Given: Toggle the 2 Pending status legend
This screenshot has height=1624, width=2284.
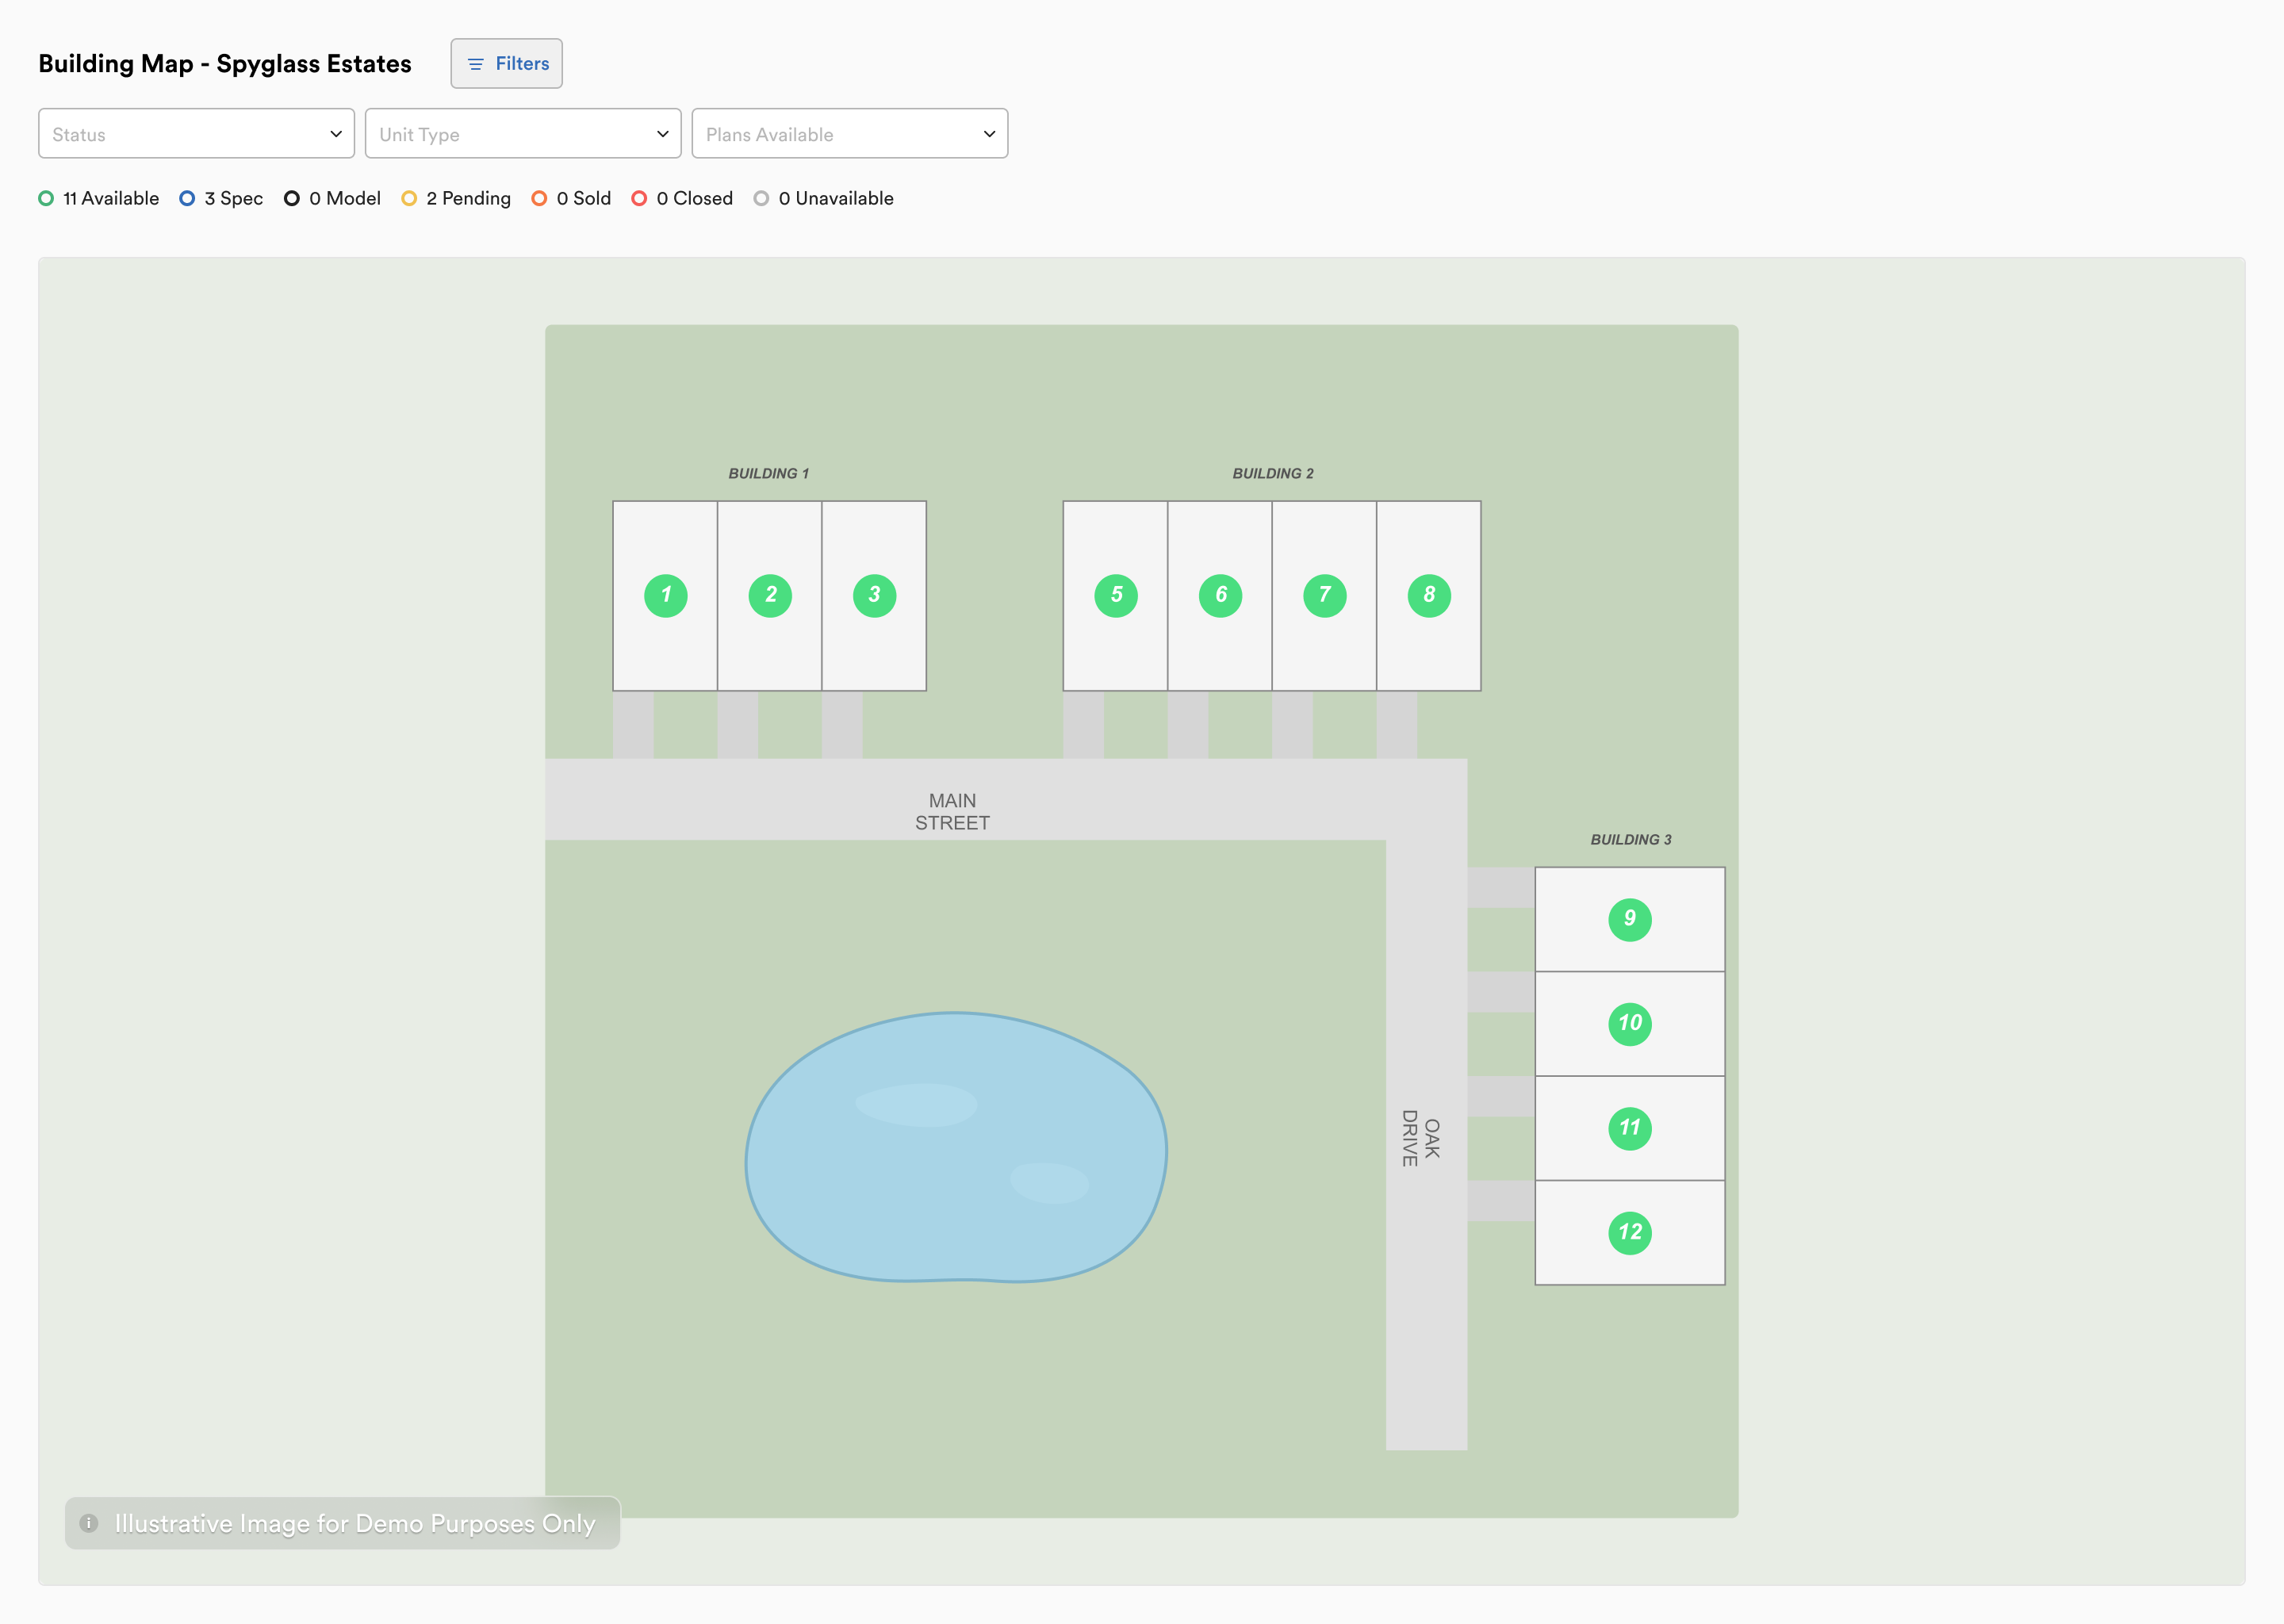Looking at the screenshot, I should [455, 198].
